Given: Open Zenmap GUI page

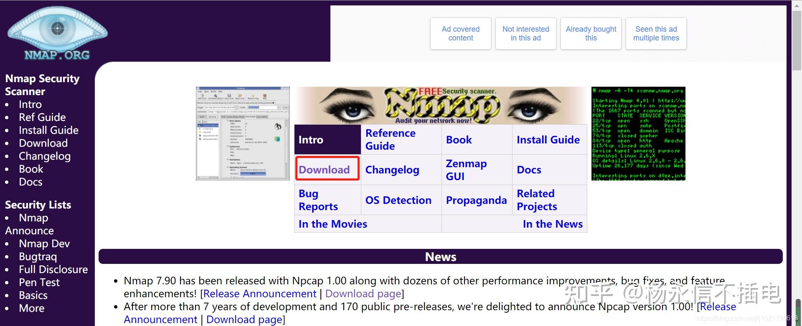Looking at the screenshot, I should [466, 170].
